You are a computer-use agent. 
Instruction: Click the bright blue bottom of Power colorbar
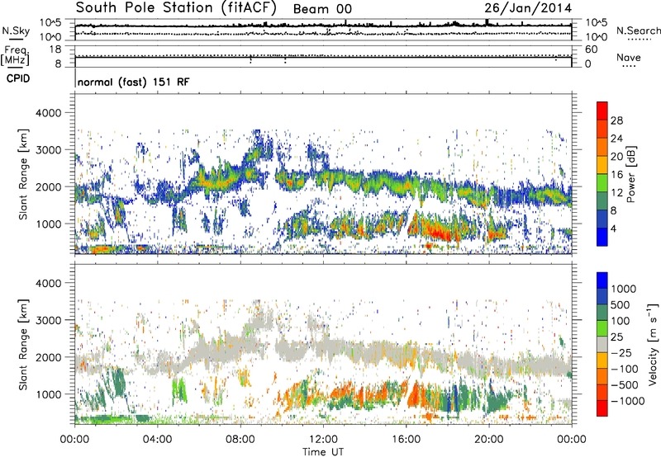[602, 237]
